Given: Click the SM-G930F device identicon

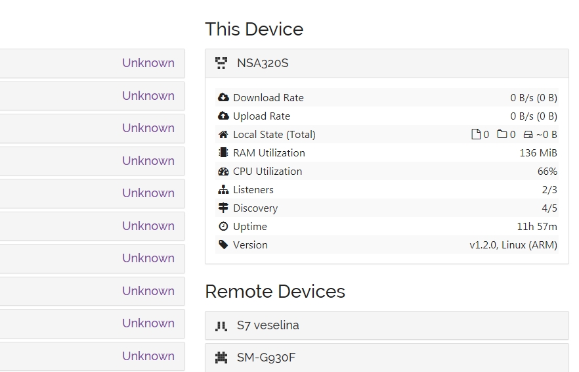Looking at the screenshot, I should tap(221, 358).
